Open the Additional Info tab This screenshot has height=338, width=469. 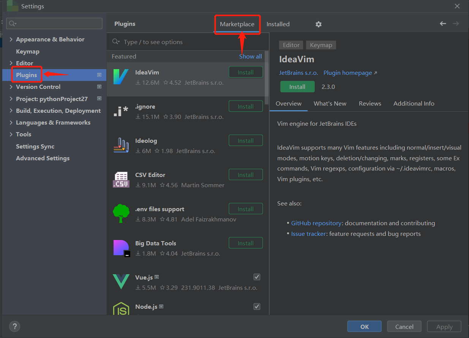(414, 104)
